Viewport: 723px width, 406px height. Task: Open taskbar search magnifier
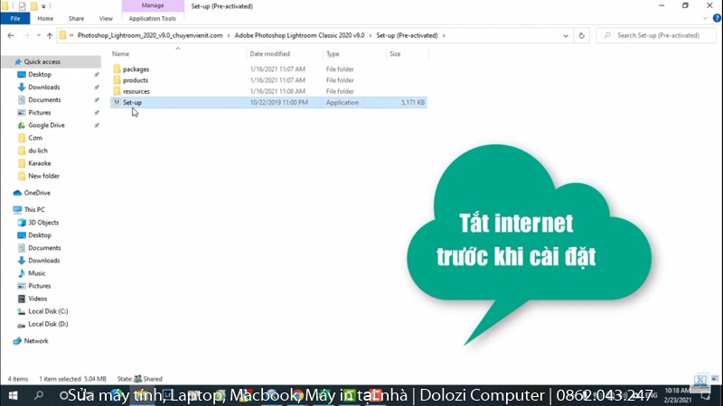tap(39, 395)
